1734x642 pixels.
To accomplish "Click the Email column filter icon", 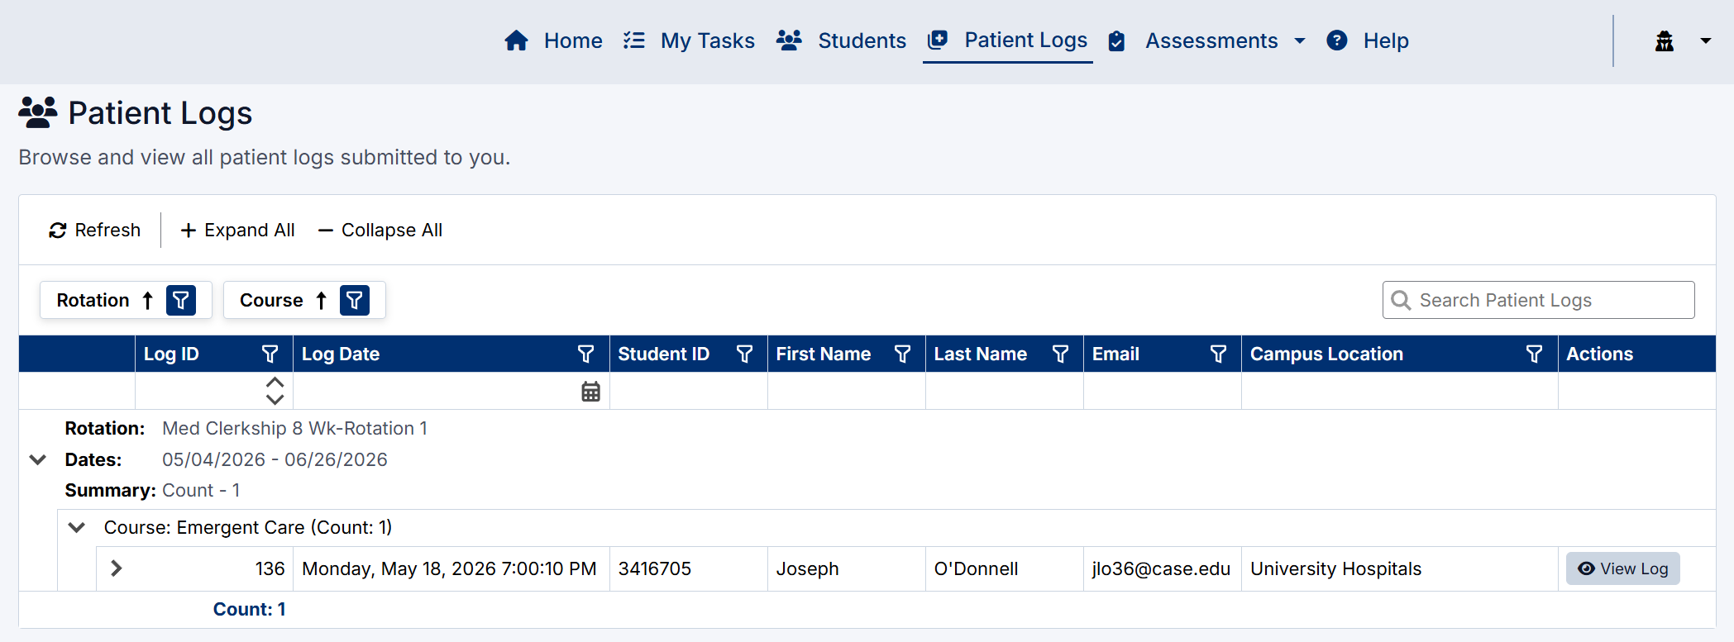I will point(1219,354).
